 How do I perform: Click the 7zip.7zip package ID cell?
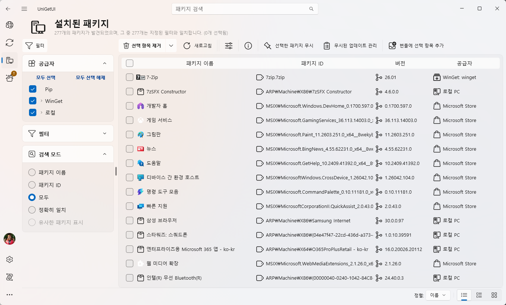(x=275, y=77)
